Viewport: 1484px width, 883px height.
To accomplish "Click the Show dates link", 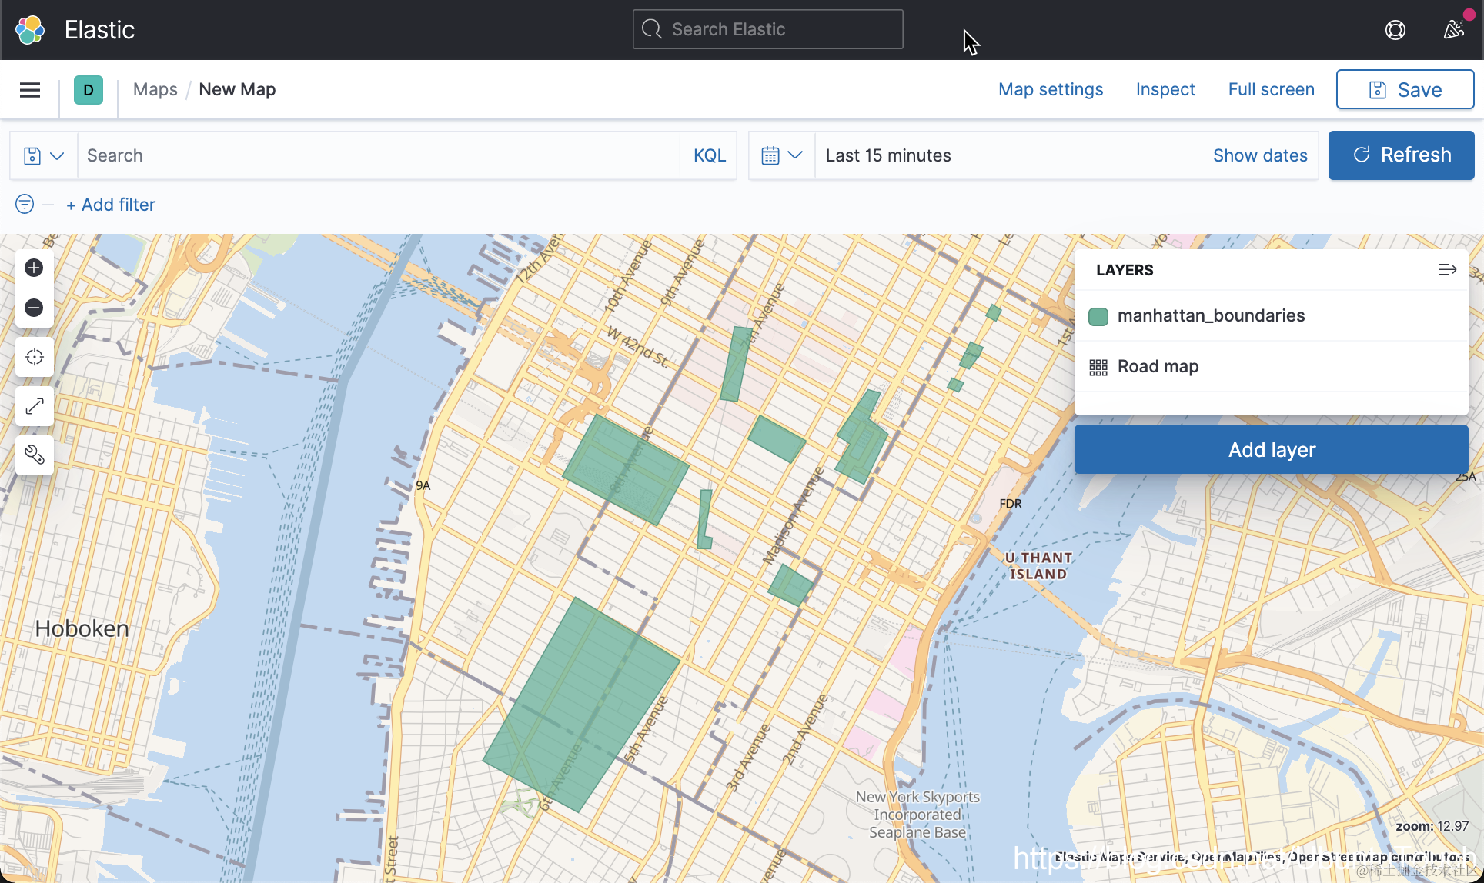I will tap(1259, 155).
